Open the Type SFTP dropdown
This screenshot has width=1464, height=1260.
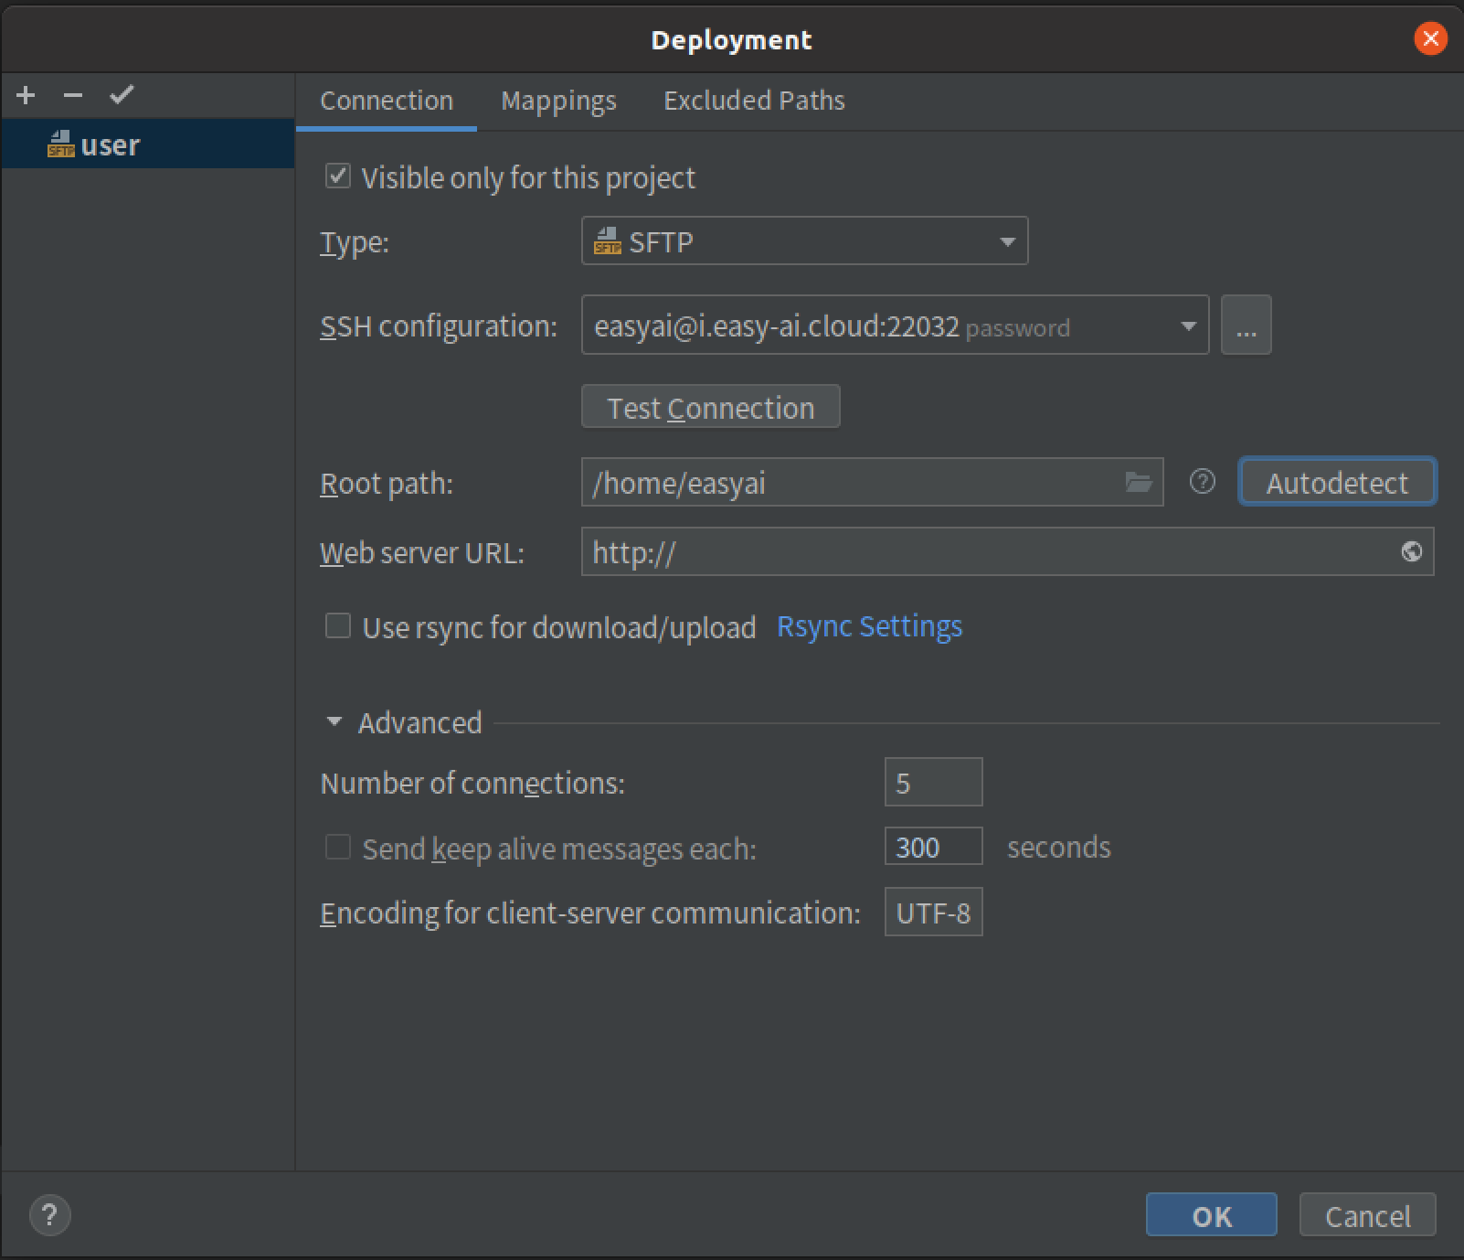point(804,241)
